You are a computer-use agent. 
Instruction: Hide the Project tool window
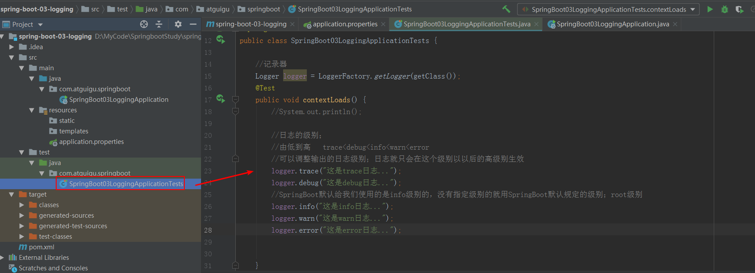coord(193,24)
